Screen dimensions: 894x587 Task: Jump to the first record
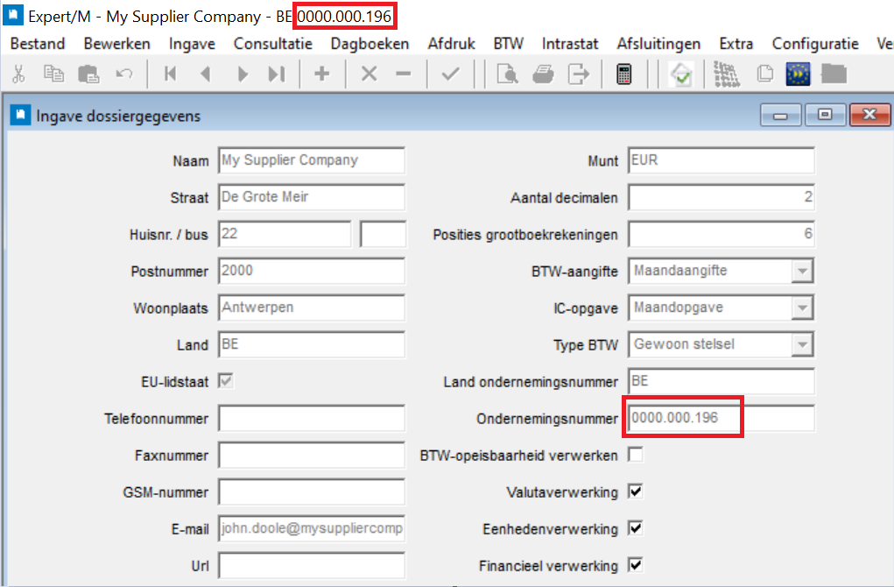170,74
